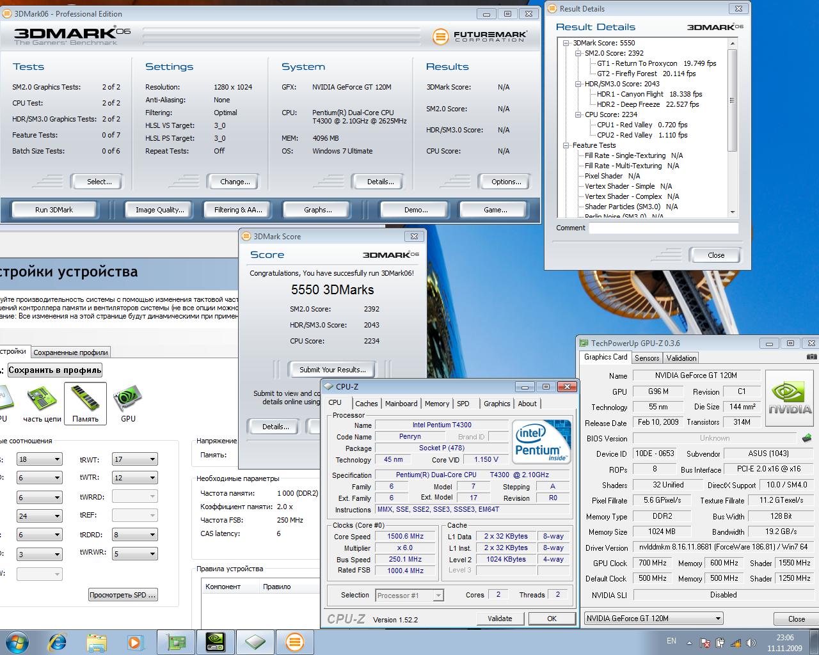The width and height of the screenshot is (819, 655).
Task: Open the GPU-Z Sensors tab
Action: [x=647, y=358]
